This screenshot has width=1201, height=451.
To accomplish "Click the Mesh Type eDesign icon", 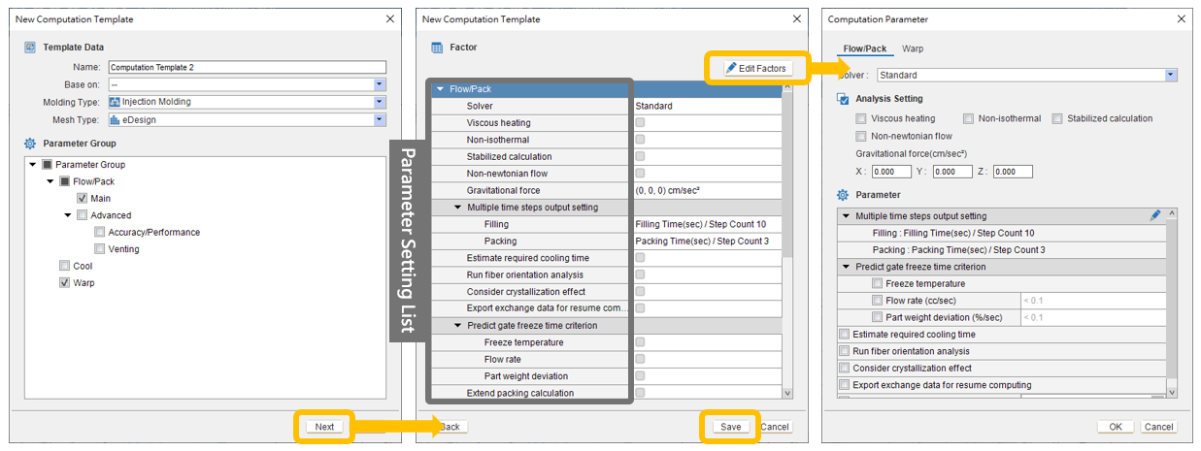I will click(115, 119).
